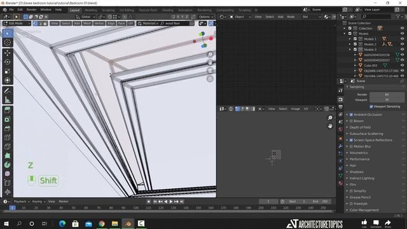
Task: Select the Select Box tool in viewport toolbar
Action: coord(7,34)
